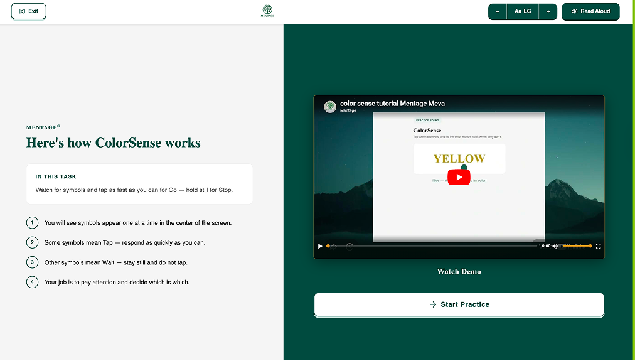The width and height of the screenshot is (635, 361).
Task: Select instruction step 1 about symbols appearing
Action: pos(129,223)
